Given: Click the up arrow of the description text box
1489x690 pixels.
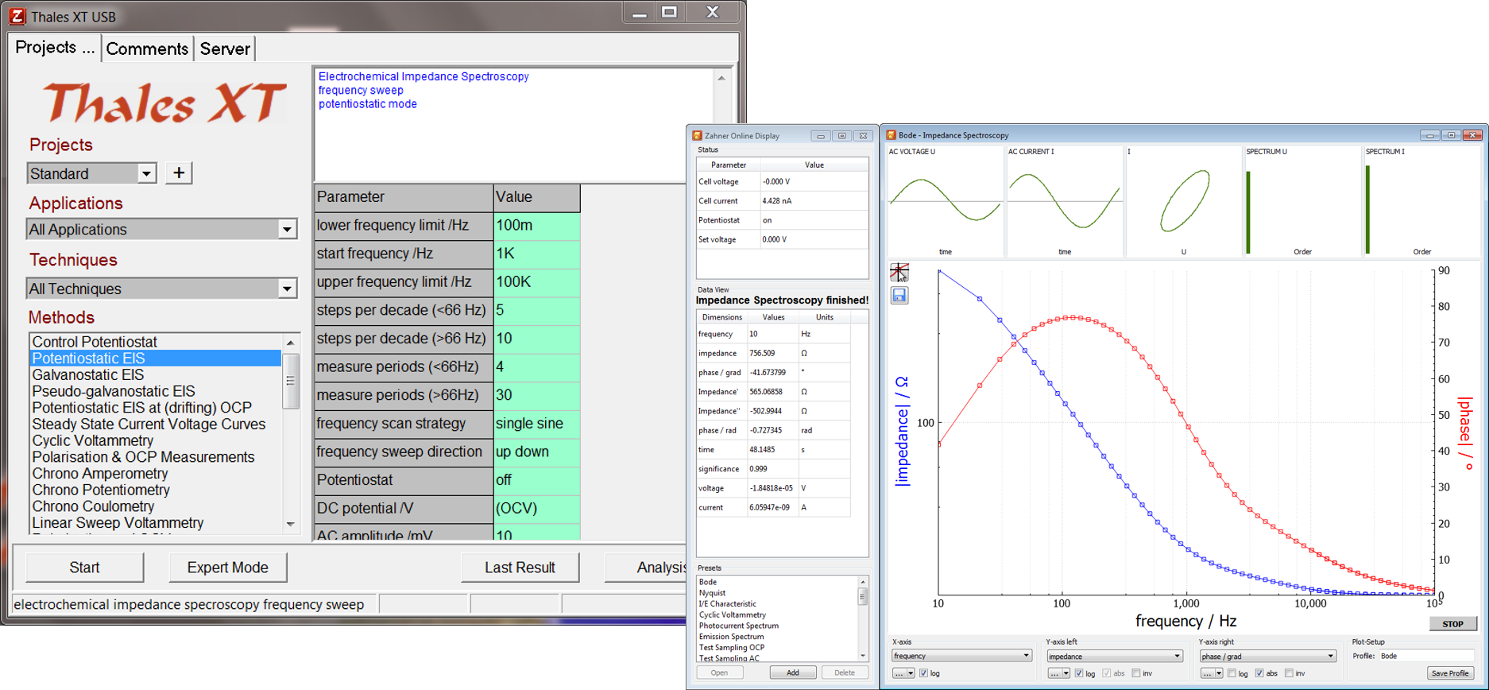Looking at the screenshot, I should tap(721, 78).
